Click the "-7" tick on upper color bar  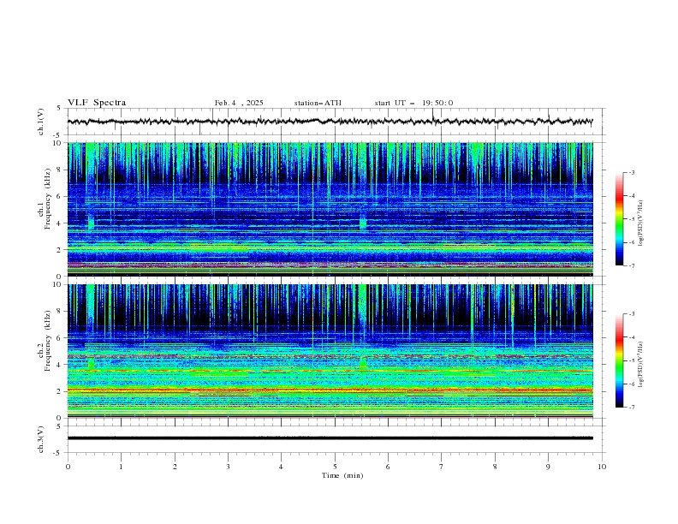pos(632,265)
